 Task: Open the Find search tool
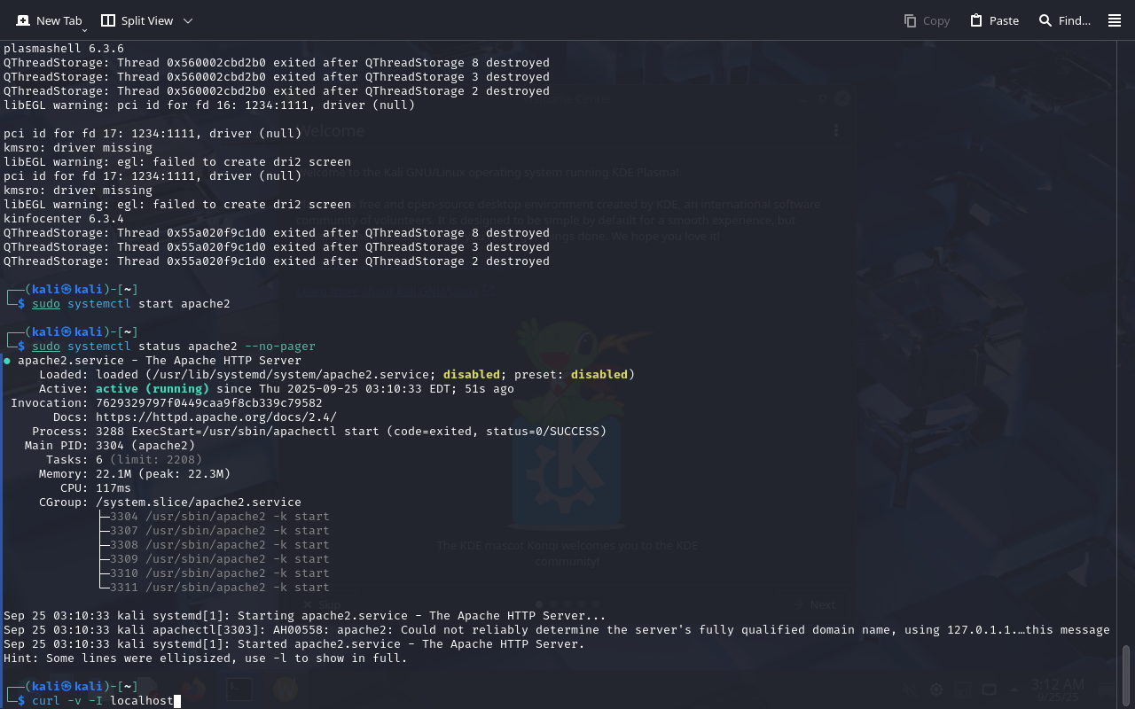coord(1064,20)
